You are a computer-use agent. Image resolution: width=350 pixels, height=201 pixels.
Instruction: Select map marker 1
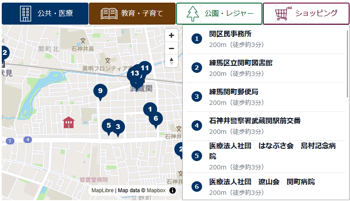click(x=150, y=109)
